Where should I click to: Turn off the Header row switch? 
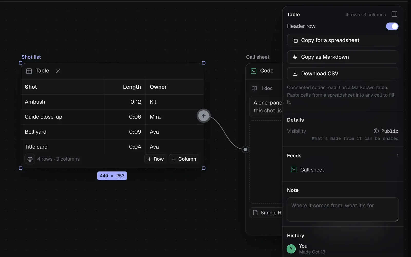392,26
